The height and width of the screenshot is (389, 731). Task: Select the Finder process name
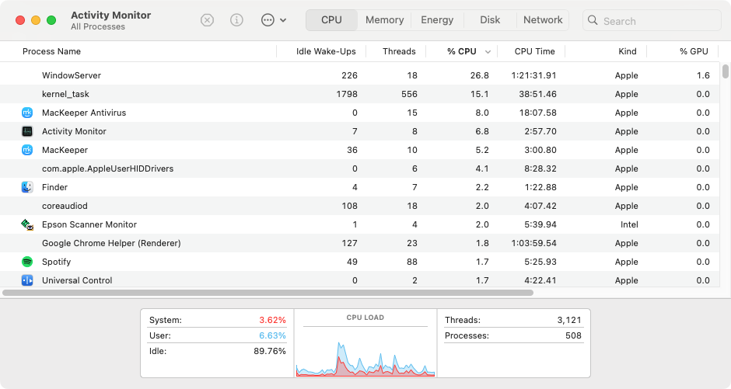[x=54, y=187]
